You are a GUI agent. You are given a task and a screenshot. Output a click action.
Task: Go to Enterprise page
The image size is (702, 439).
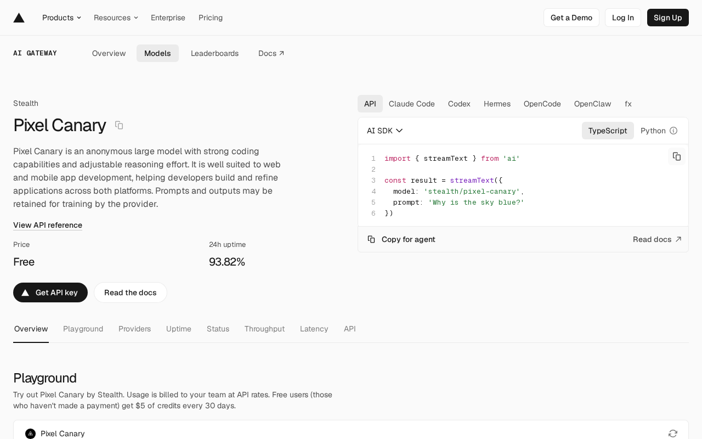[168, 18]
